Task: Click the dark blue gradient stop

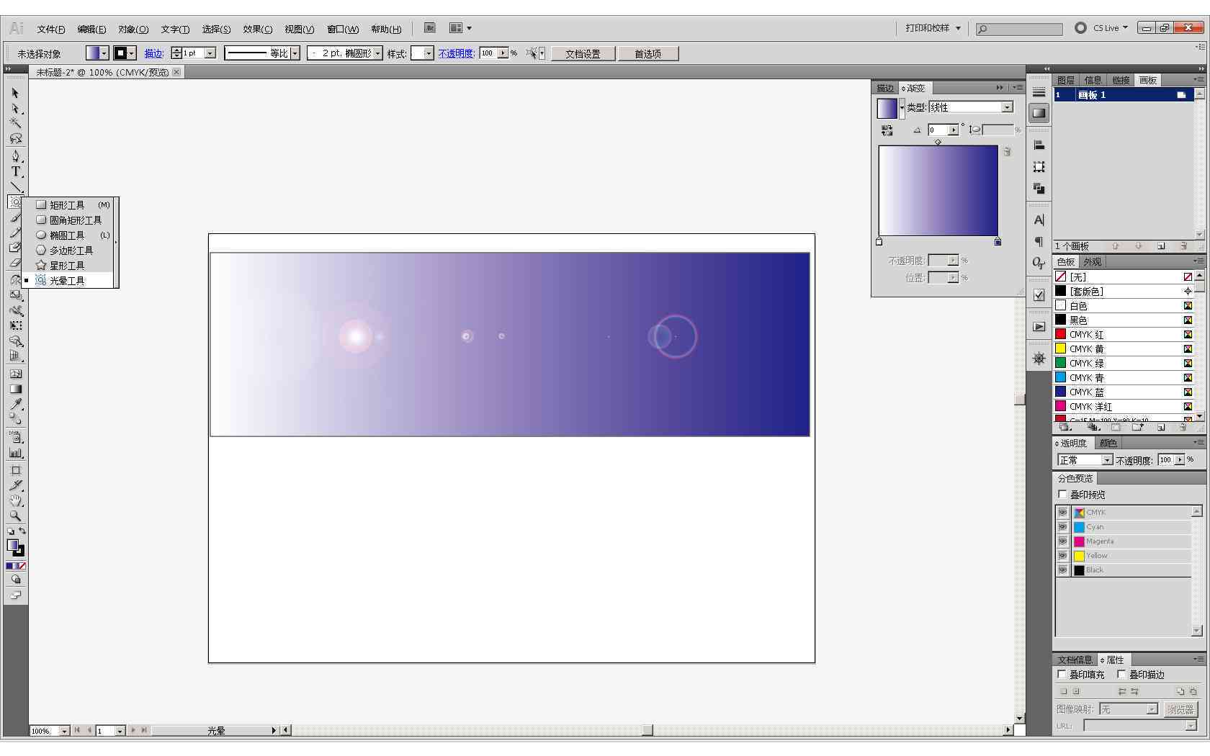Action: point(998,242)
